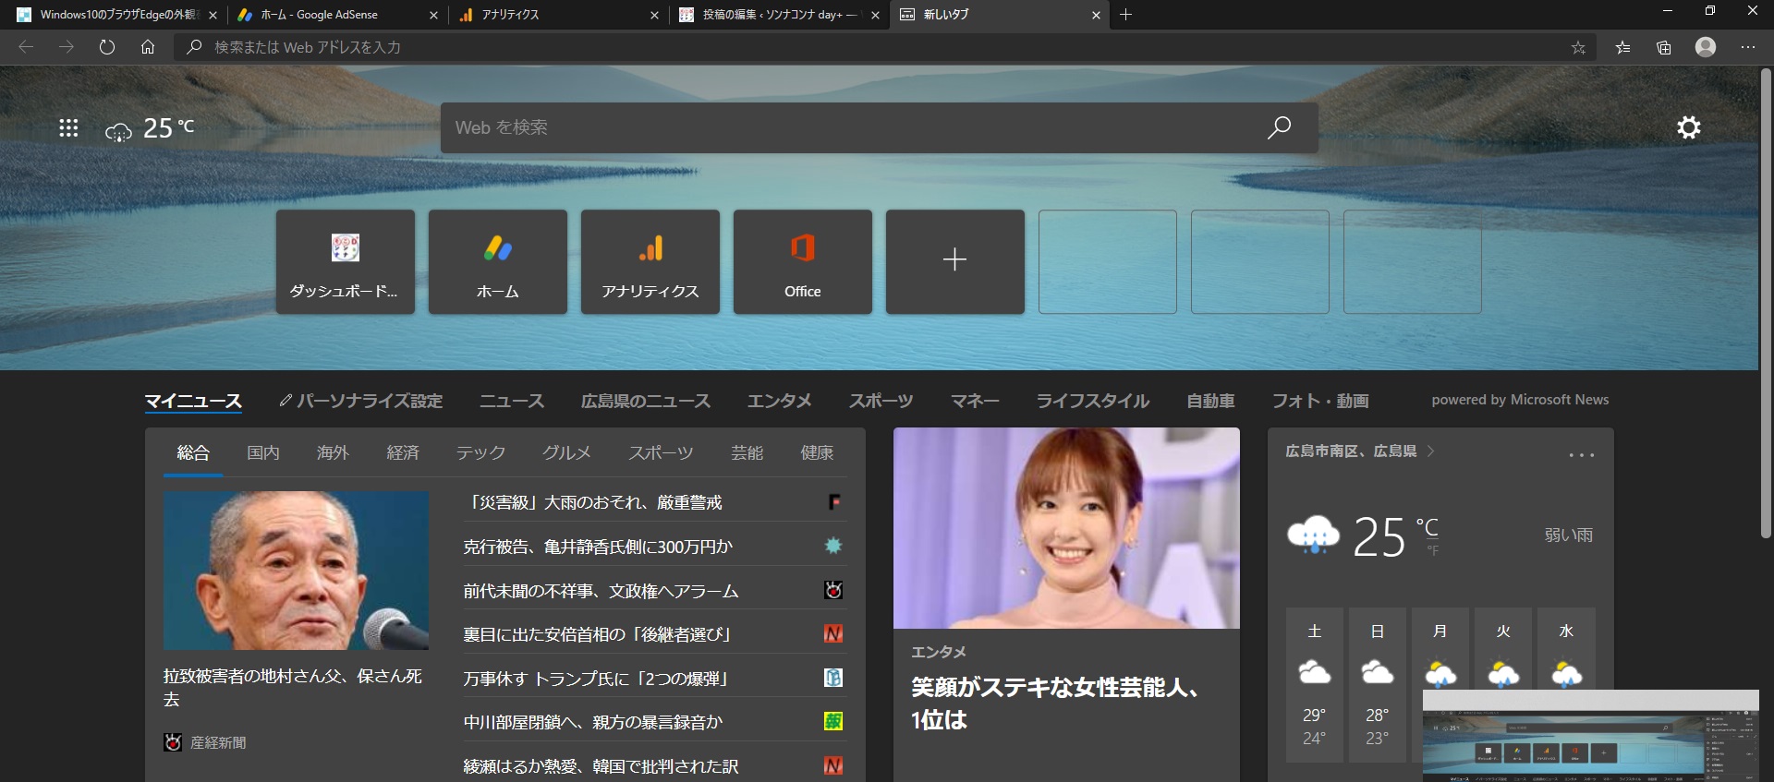Open the Collections icon in toolbar
1774x782 pixels.
tap(1664, 47)
